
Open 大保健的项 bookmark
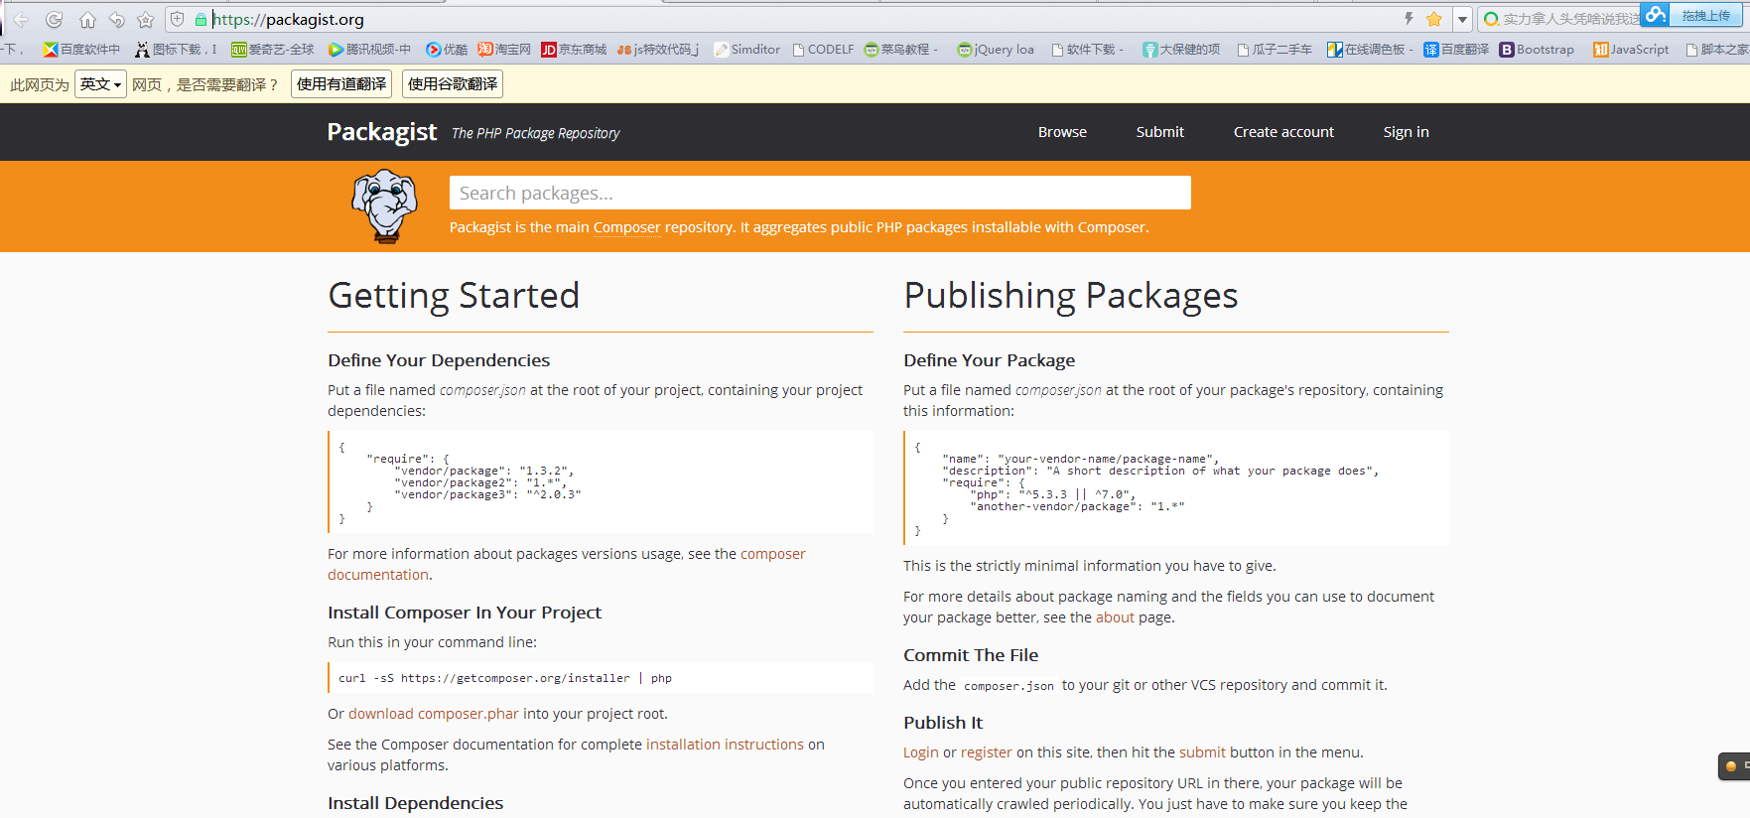point(1181,49)
